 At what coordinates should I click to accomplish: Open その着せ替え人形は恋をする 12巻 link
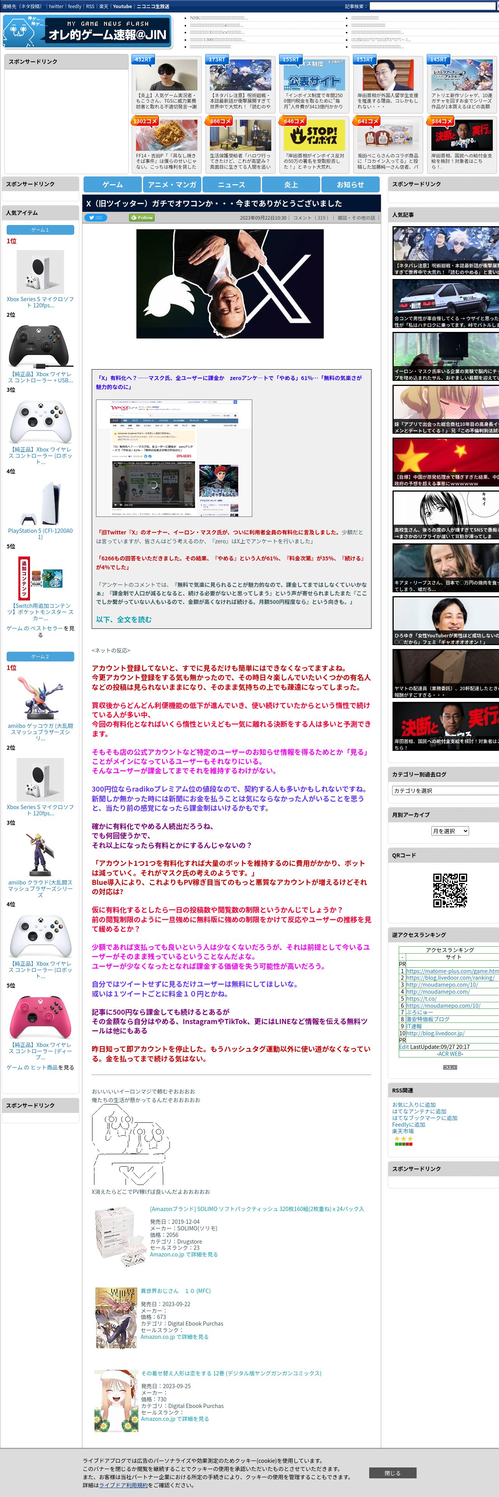click(230, 1373)
